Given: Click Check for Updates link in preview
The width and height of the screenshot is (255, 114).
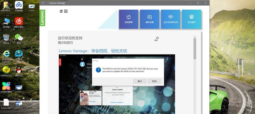Looking at the screenshot, I should pos(117,102).
